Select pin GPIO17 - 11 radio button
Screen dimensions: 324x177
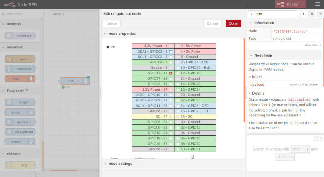[x=171, y=73]
